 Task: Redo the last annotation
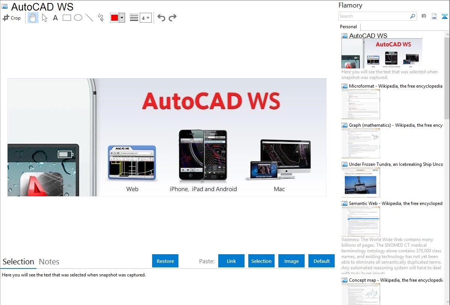[x=172, y=18]
